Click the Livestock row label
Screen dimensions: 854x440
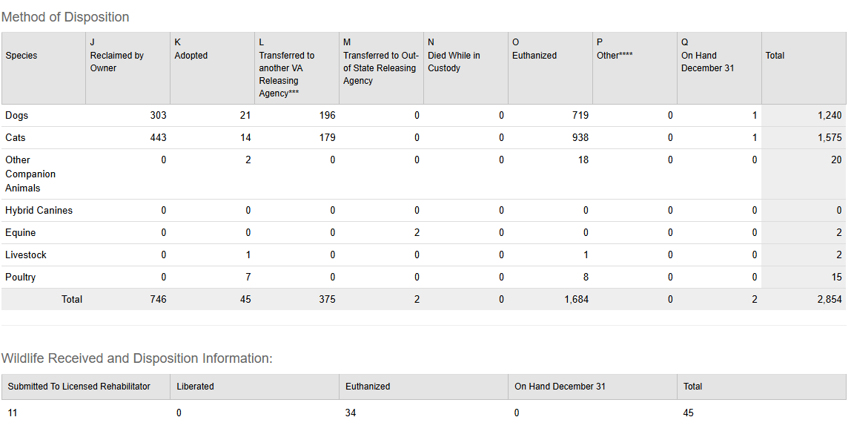click(26, 255)
